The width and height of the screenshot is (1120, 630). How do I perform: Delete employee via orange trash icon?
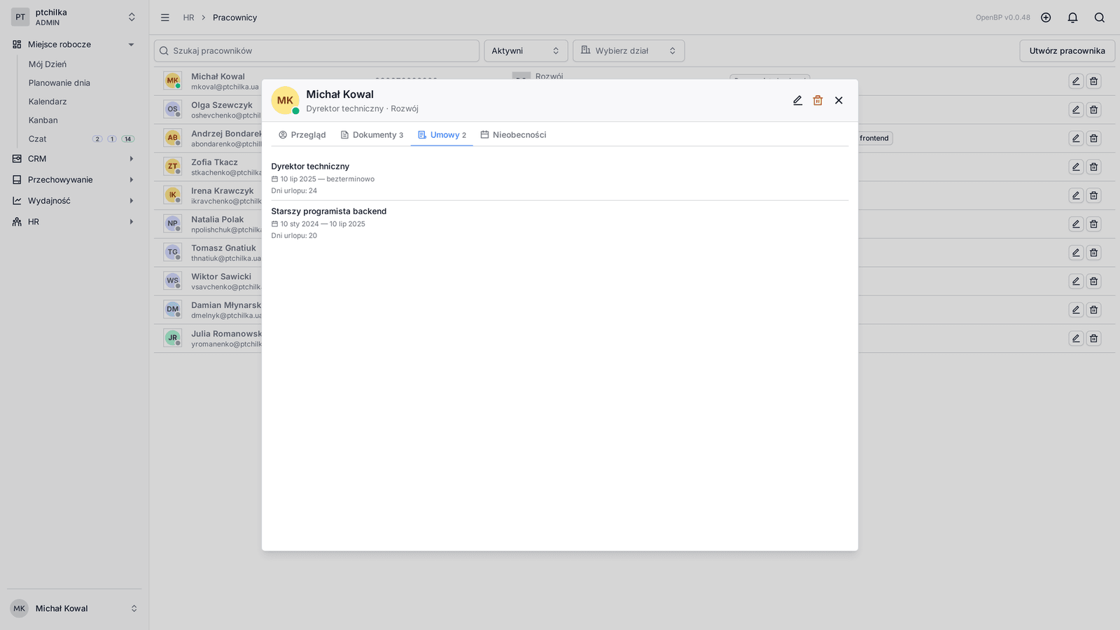818,101
